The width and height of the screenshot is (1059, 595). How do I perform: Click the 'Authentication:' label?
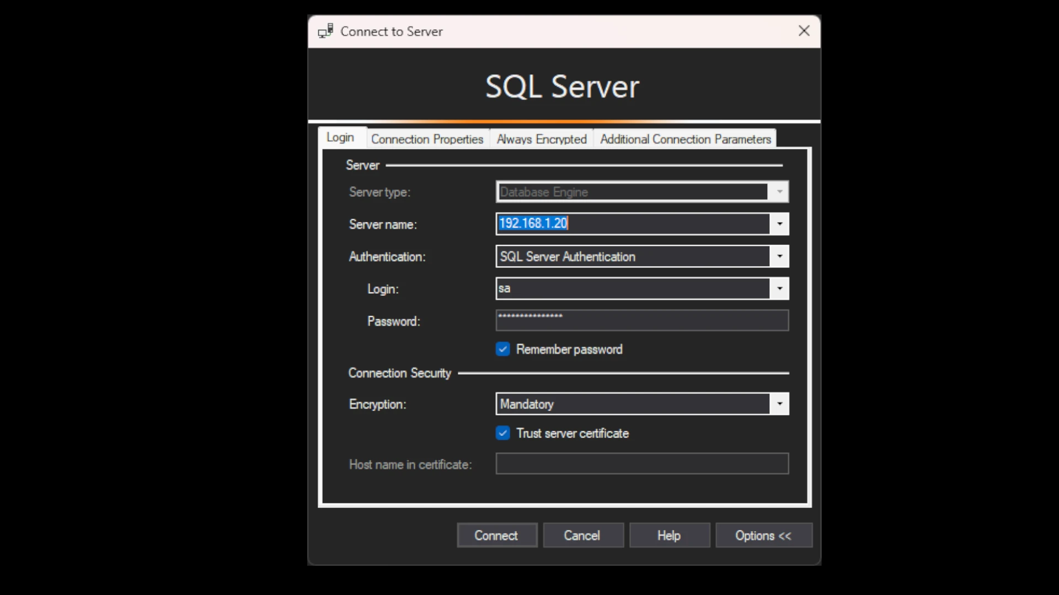(387, 257)
